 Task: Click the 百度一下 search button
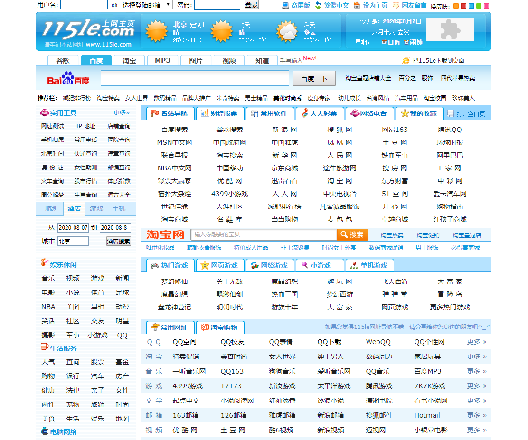[x=314, y=78]
